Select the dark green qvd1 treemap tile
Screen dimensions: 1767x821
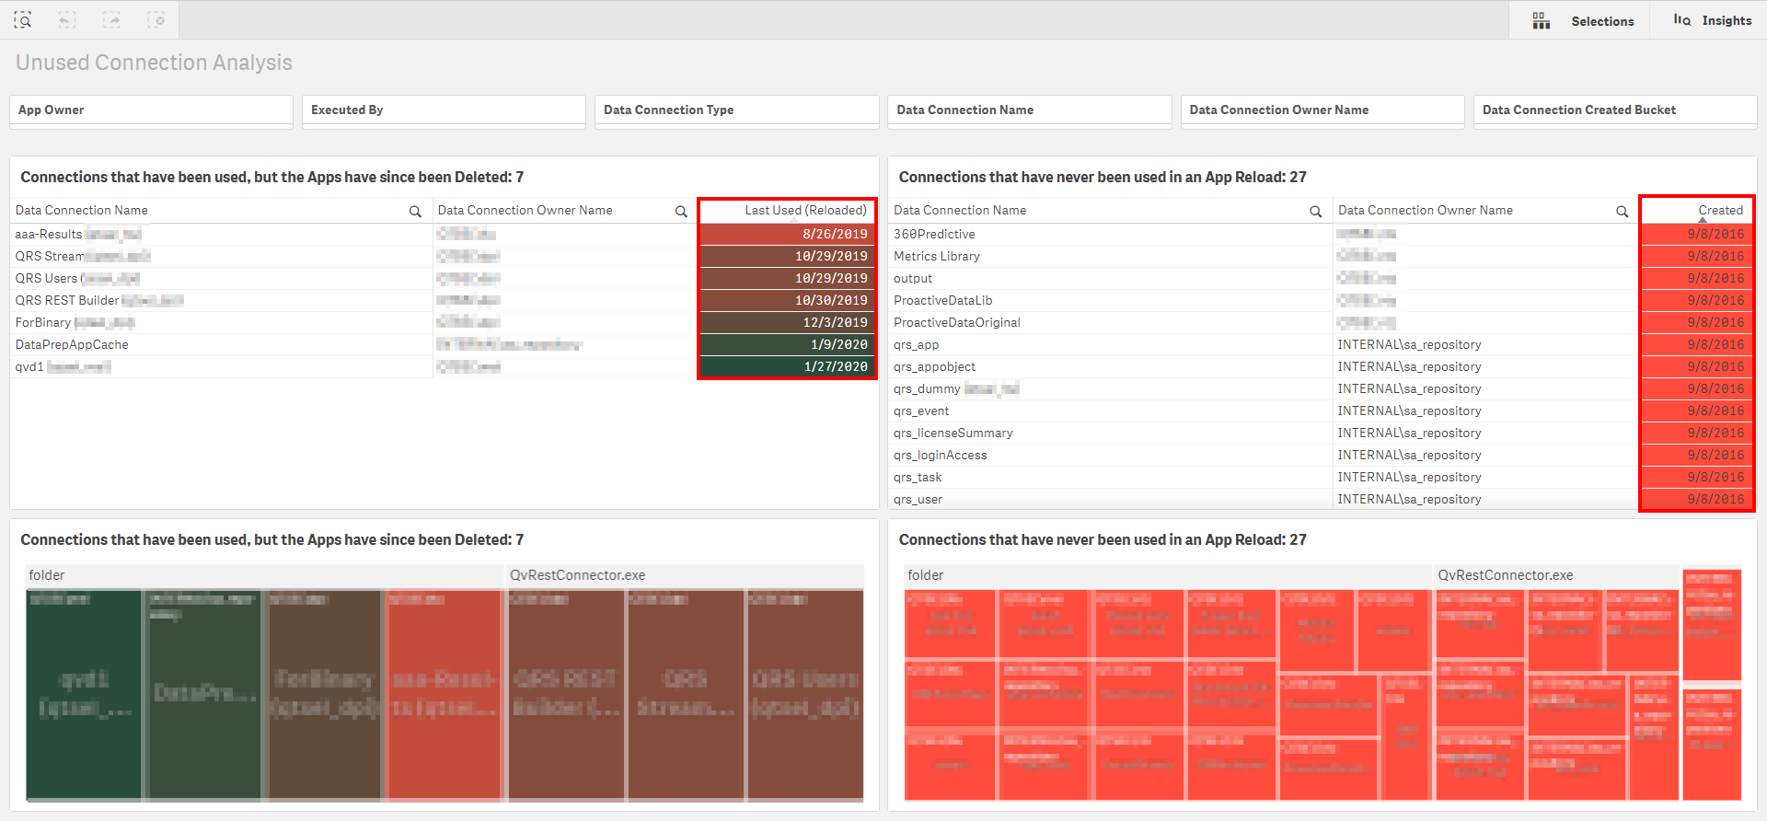pyautogui.click(x=84, y=695)
